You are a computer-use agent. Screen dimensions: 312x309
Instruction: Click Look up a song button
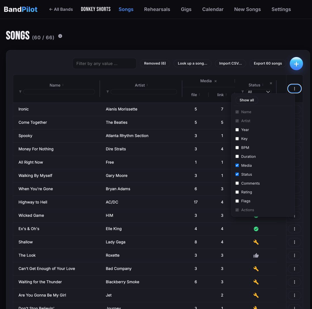(192, 63)
